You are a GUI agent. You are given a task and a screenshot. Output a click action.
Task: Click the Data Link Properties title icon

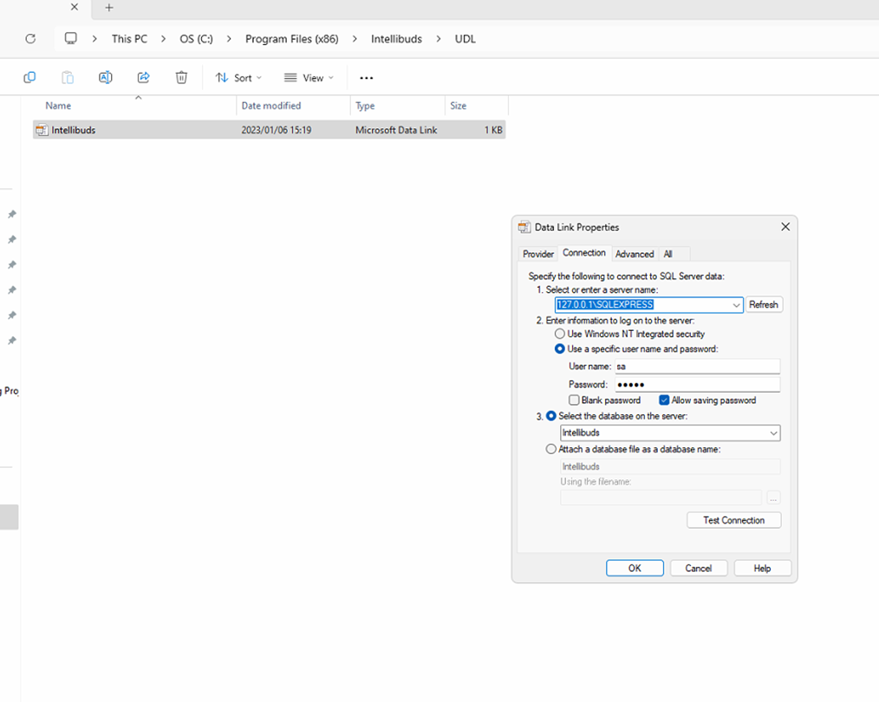[x=524, y=227]
